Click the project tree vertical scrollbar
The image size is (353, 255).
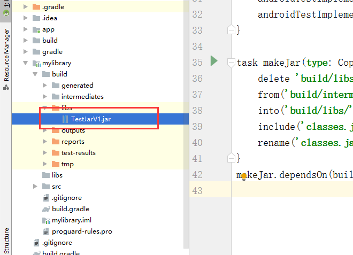tap(186, 124)
